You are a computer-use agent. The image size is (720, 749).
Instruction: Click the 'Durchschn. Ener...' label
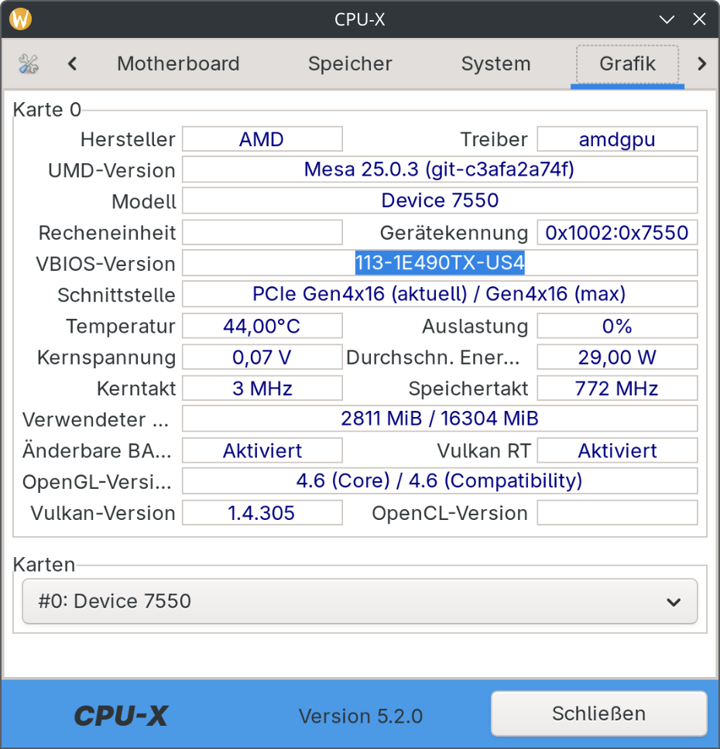pos(433,357)
